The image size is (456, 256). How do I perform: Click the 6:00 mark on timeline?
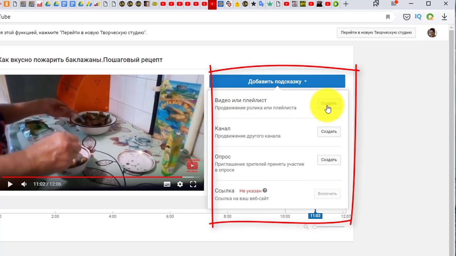pos(170,216)
